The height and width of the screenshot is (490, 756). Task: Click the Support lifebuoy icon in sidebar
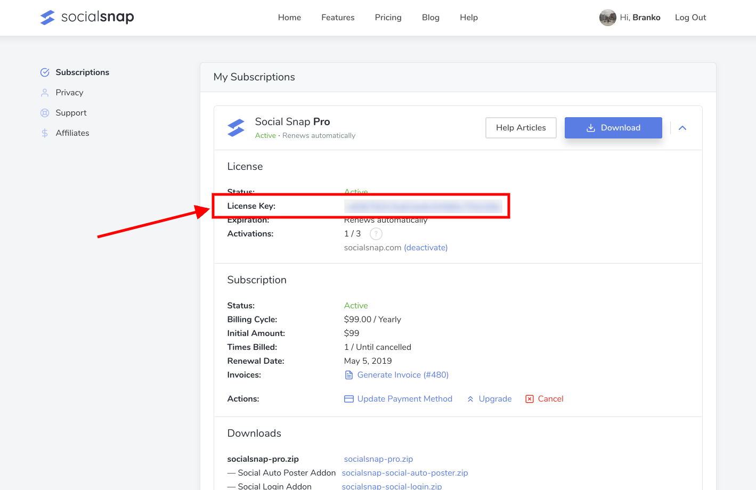(x=45, y=113)
